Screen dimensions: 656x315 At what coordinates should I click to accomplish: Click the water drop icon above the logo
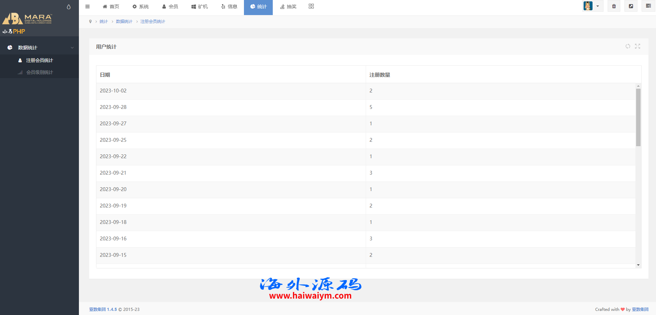click(69, 7)
